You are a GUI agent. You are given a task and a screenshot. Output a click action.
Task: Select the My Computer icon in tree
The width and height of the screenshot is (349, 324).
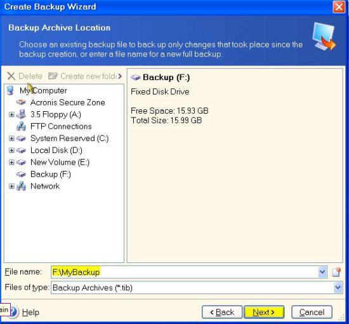(x=11, y=90)
